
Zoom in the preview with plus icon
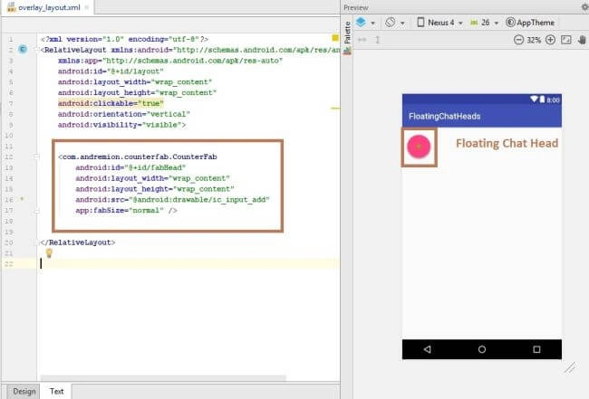pos(550,40)
